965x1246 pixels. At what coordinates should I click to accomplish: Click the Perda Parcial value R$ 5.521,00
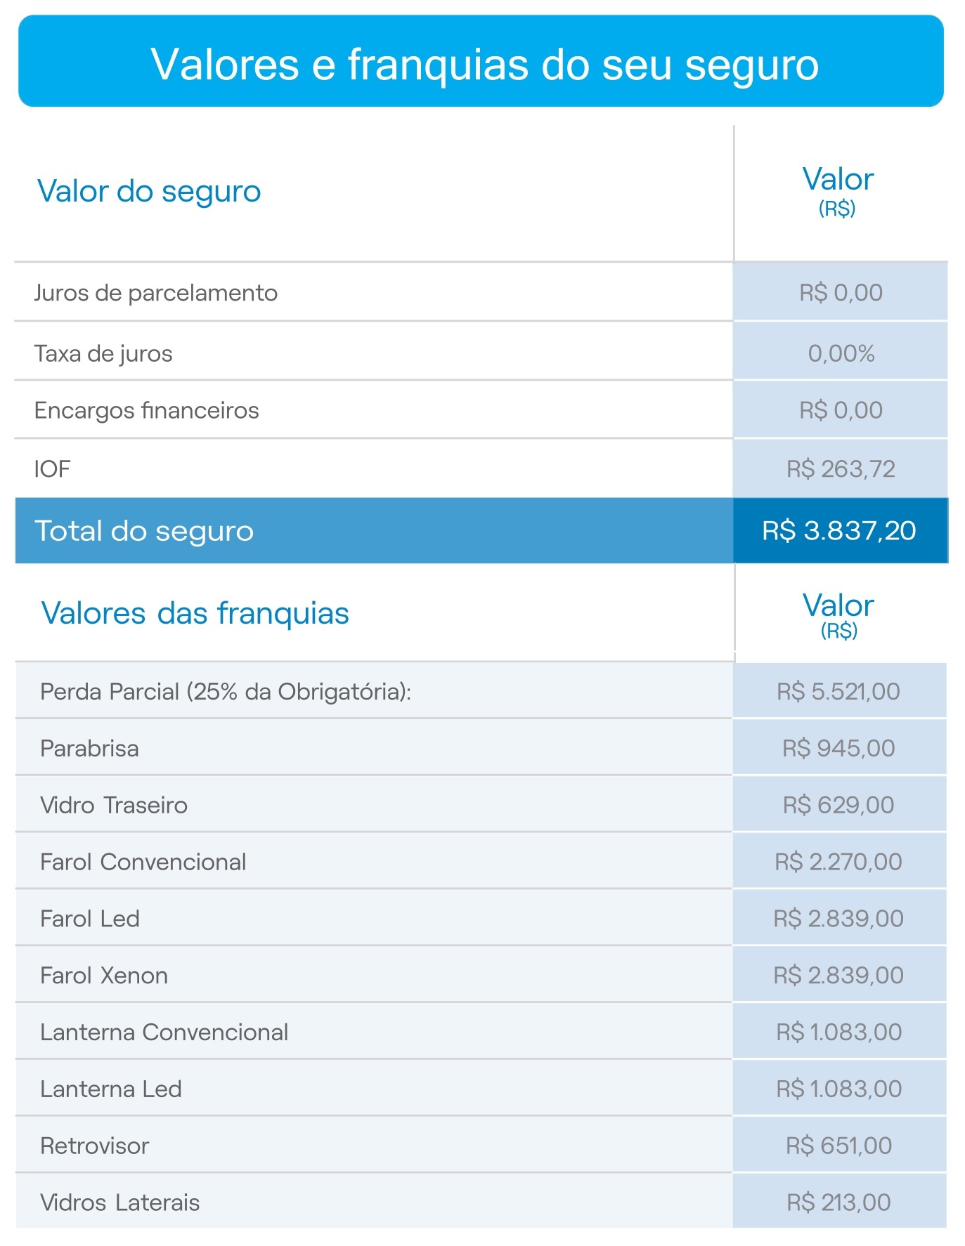point(838,692)
